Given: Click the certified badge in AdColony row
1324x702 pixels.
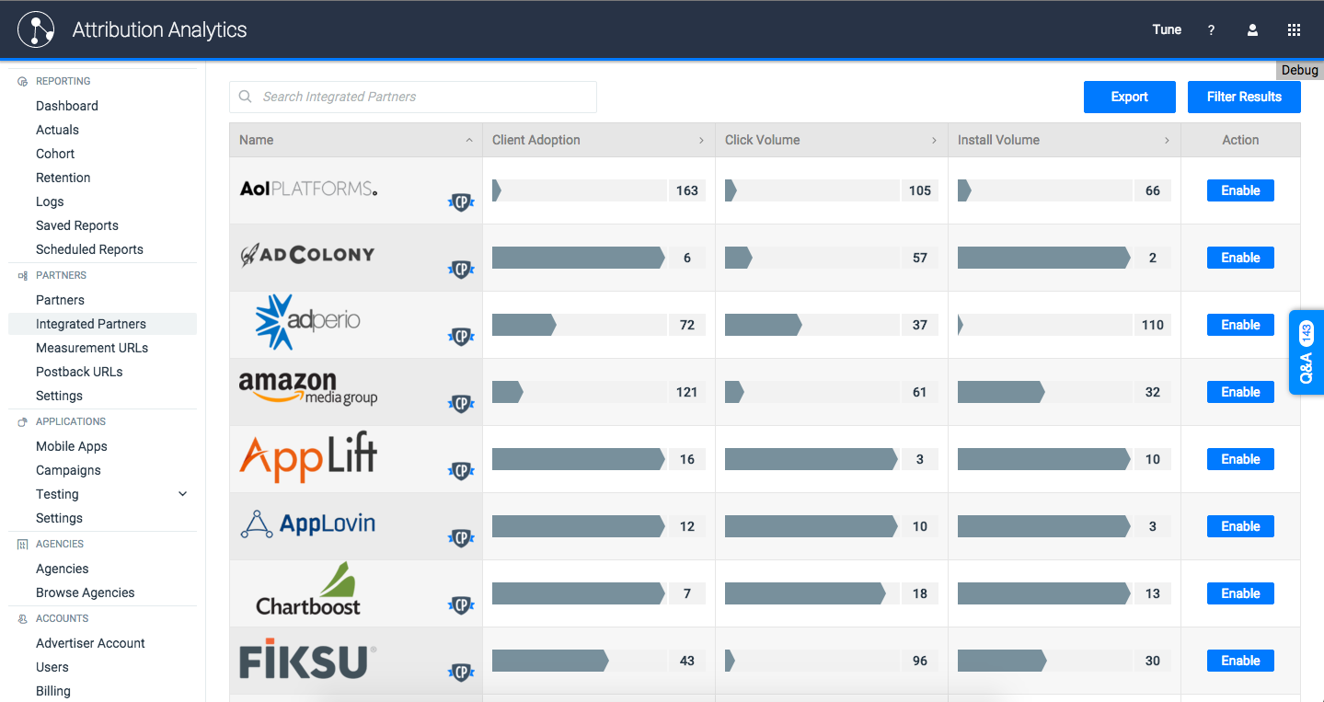Looking at the screenshot, I should tap(461, 270).
